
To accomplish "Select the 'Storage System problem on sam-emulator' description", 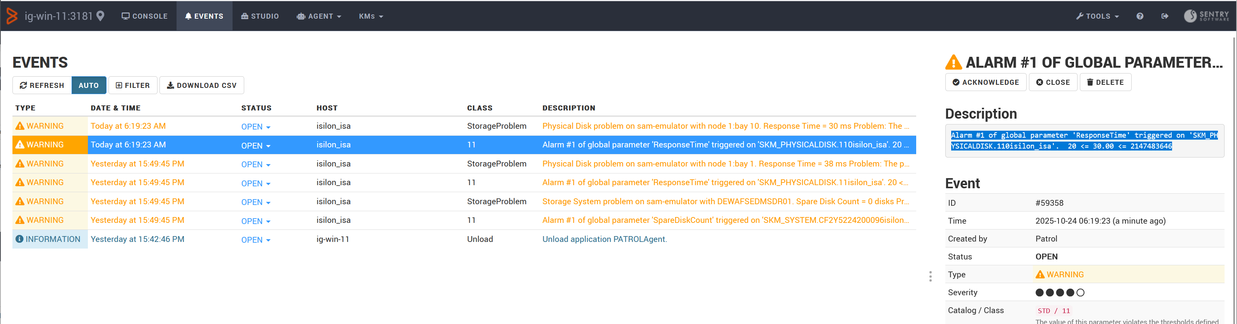I will [726, 201].
